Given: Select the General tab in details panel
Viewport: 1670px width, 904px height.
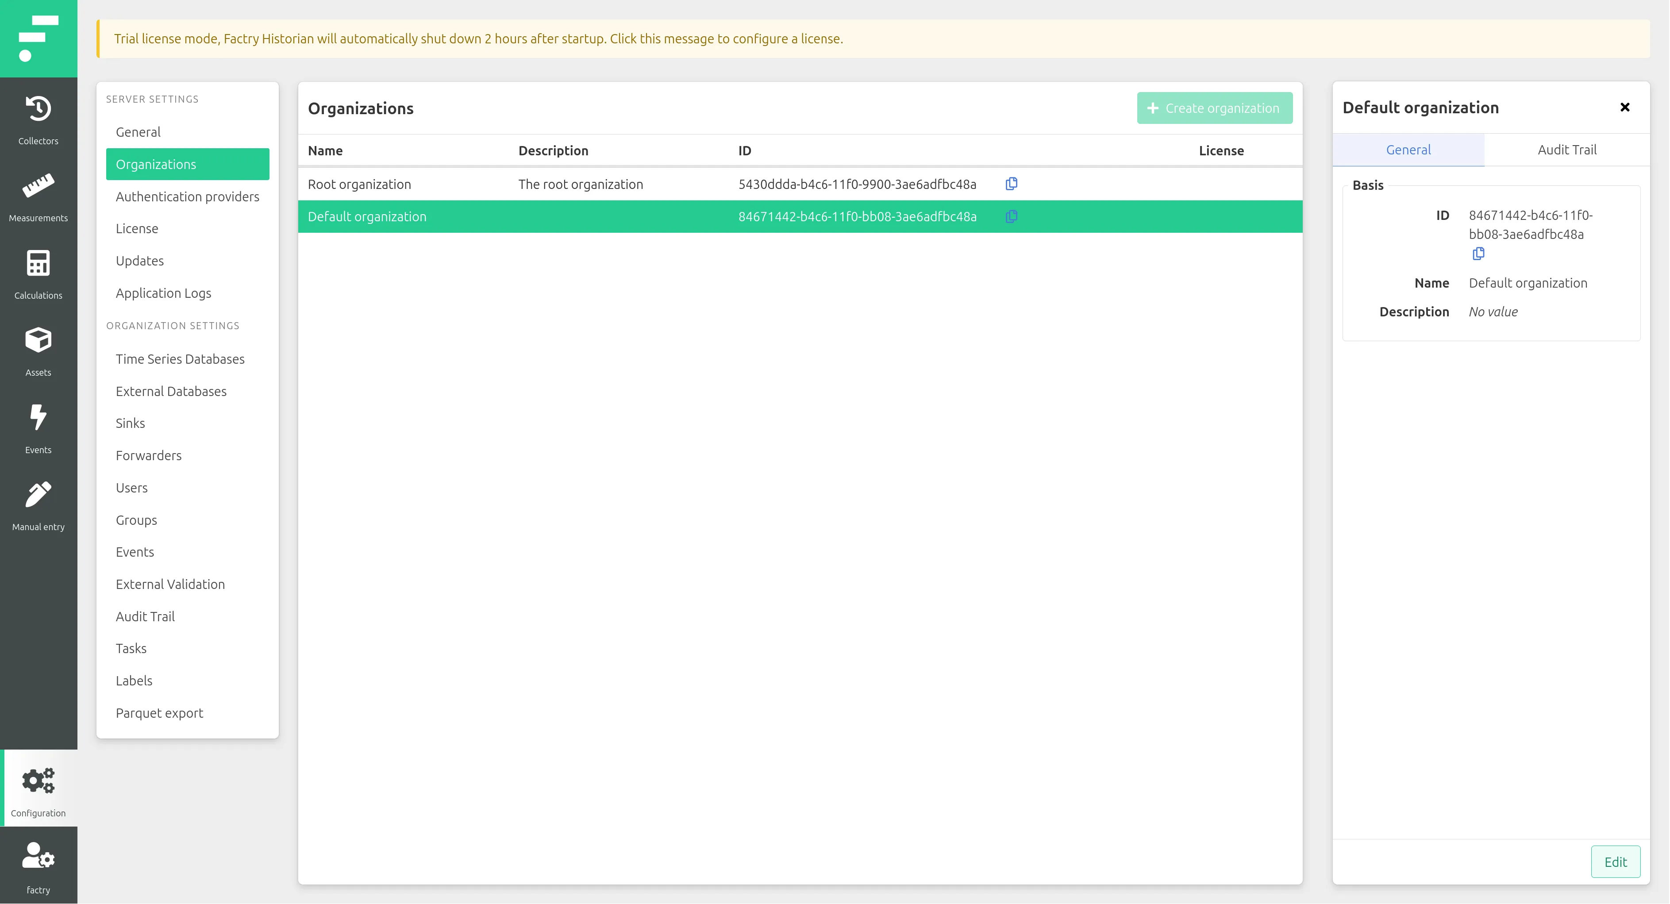Looking at the screenshot, I should click(1408, 150).
